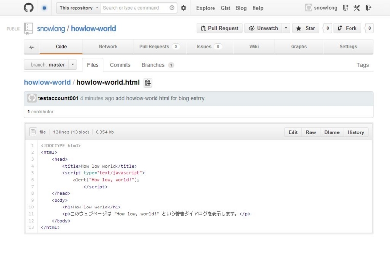The width and height of the screenshot is (390, 264).
Task: Click the '4 minutes ago' timestamp
Action: [97, 98]
